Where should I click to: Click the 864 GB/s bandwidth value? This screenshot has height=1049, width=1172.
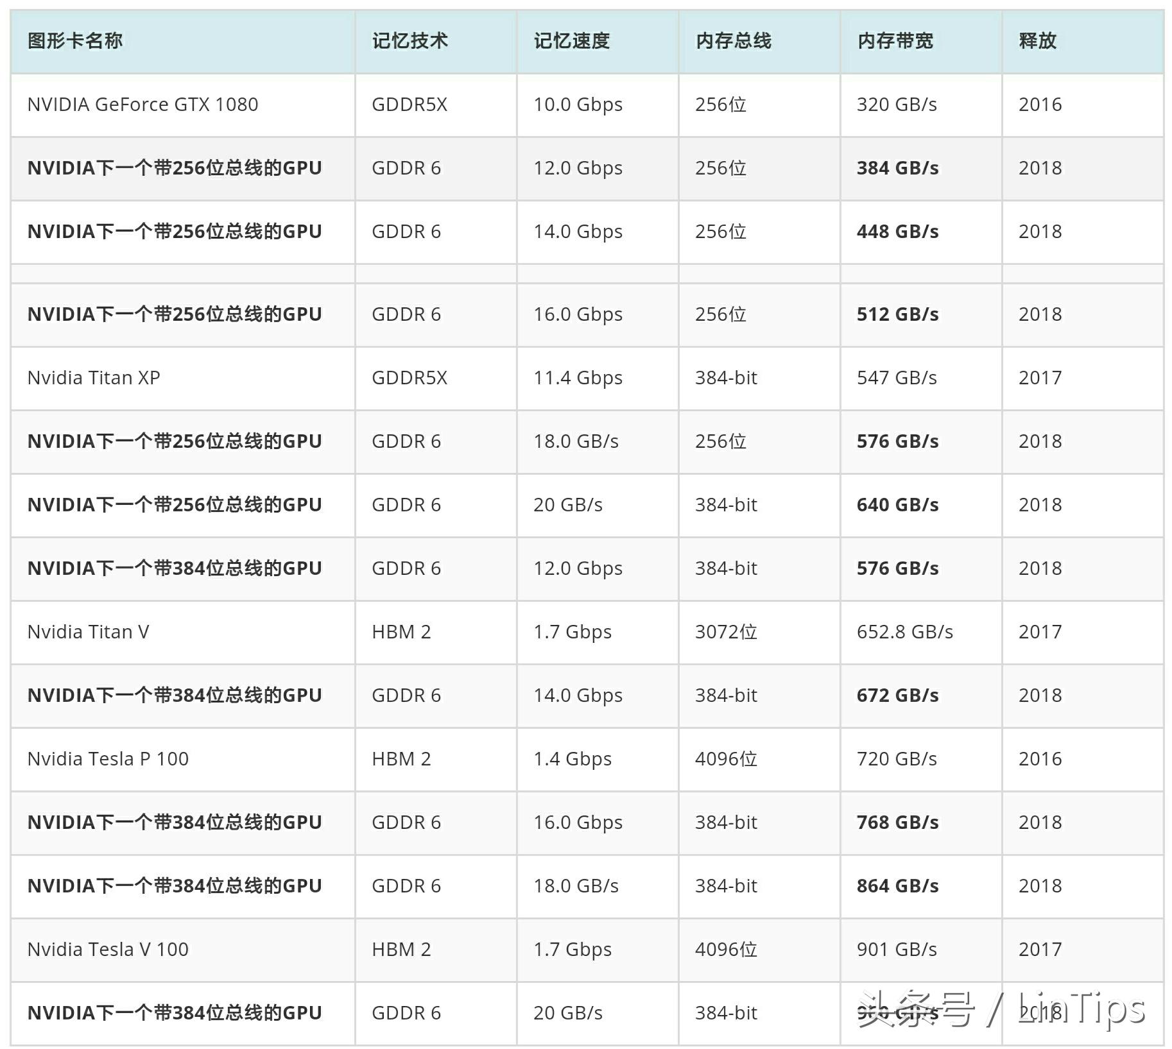pyautogui.click(x=897, y=886)
